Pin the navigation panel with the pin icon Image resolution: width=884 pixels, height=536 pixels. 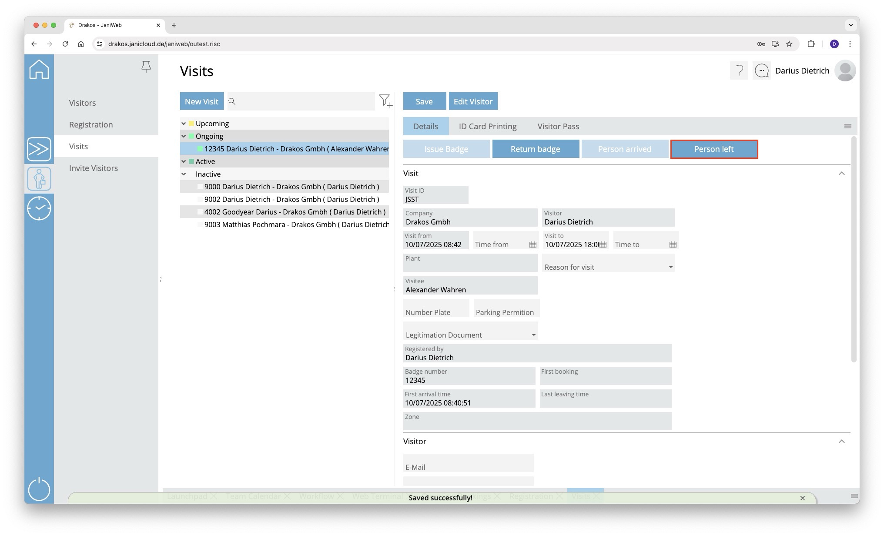pos(146,67)
